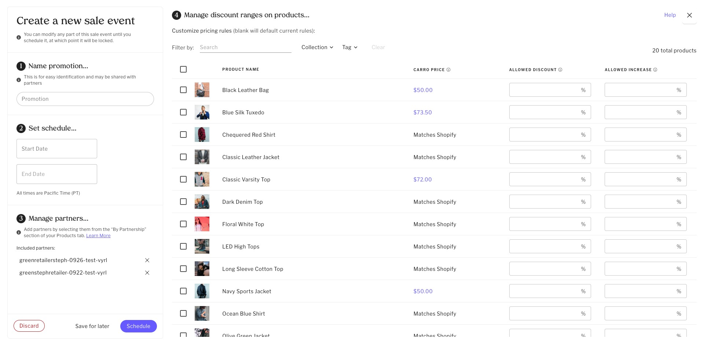Screen dimensions: 704x346
Task: Click the Carro Price info icon
Action: click(448, 70)
